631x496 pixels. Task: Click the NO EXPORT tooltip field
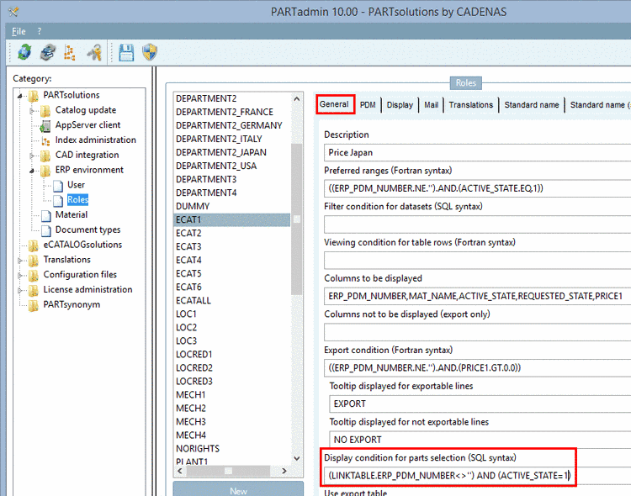pos(480,440)
